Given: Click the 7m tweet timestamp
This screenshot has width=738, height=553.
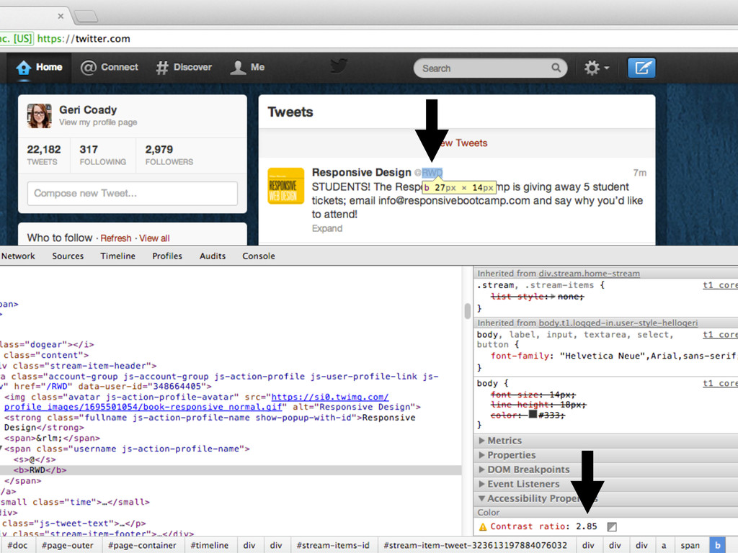Looking at the screenshot, I should pos(640,173).
